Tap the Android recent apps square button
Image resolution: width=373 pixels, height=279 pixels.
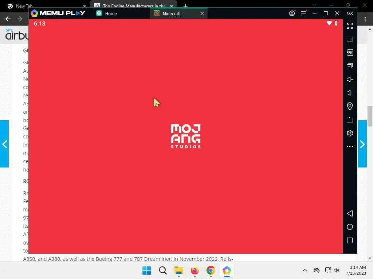(350, 240)
